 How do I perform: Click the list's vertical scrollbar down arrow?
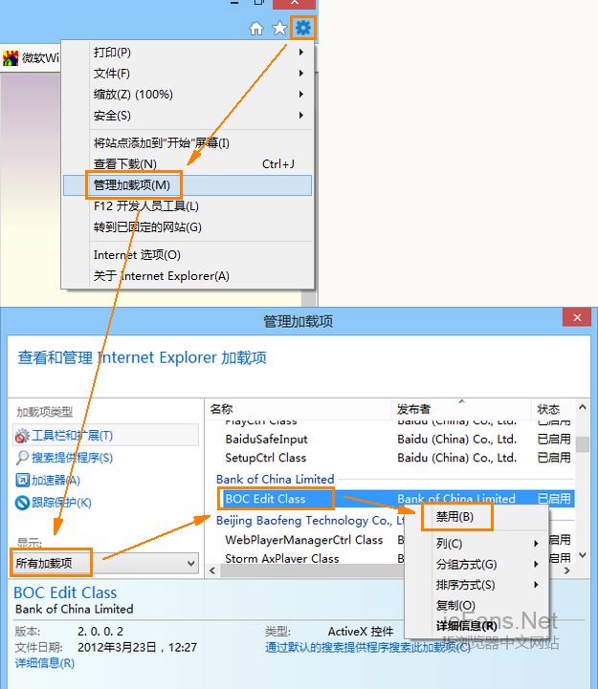pyautogui.click(x=583, y=555)
